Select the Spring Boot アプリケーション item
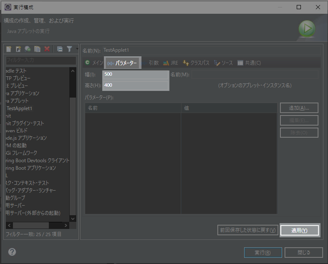The height and width of the screenshot is (264, 328). [31, 168]
